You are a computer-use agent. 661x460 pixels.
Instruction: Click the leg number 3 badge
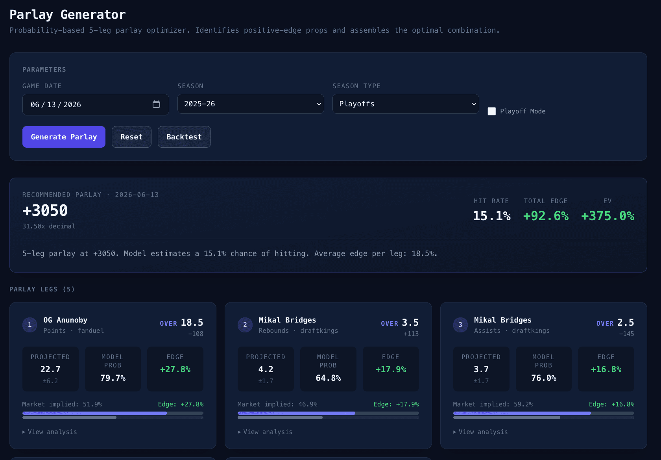tap(460, 325)
